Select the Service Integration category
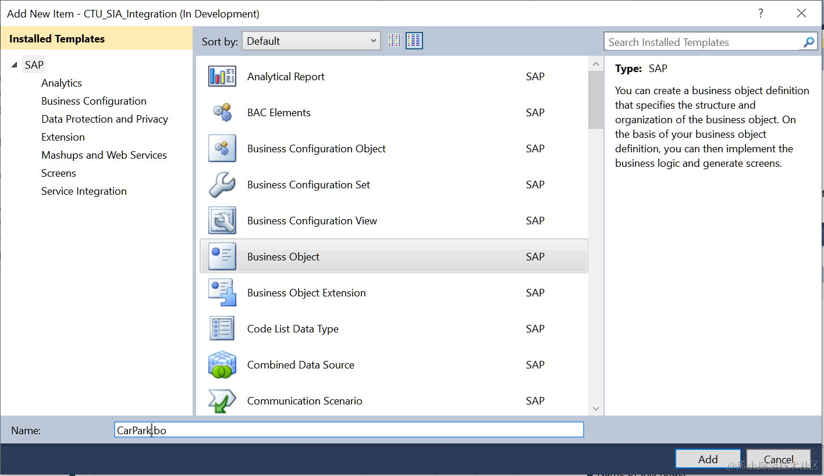This screenshot has width=824, height=476. point(84,191)
